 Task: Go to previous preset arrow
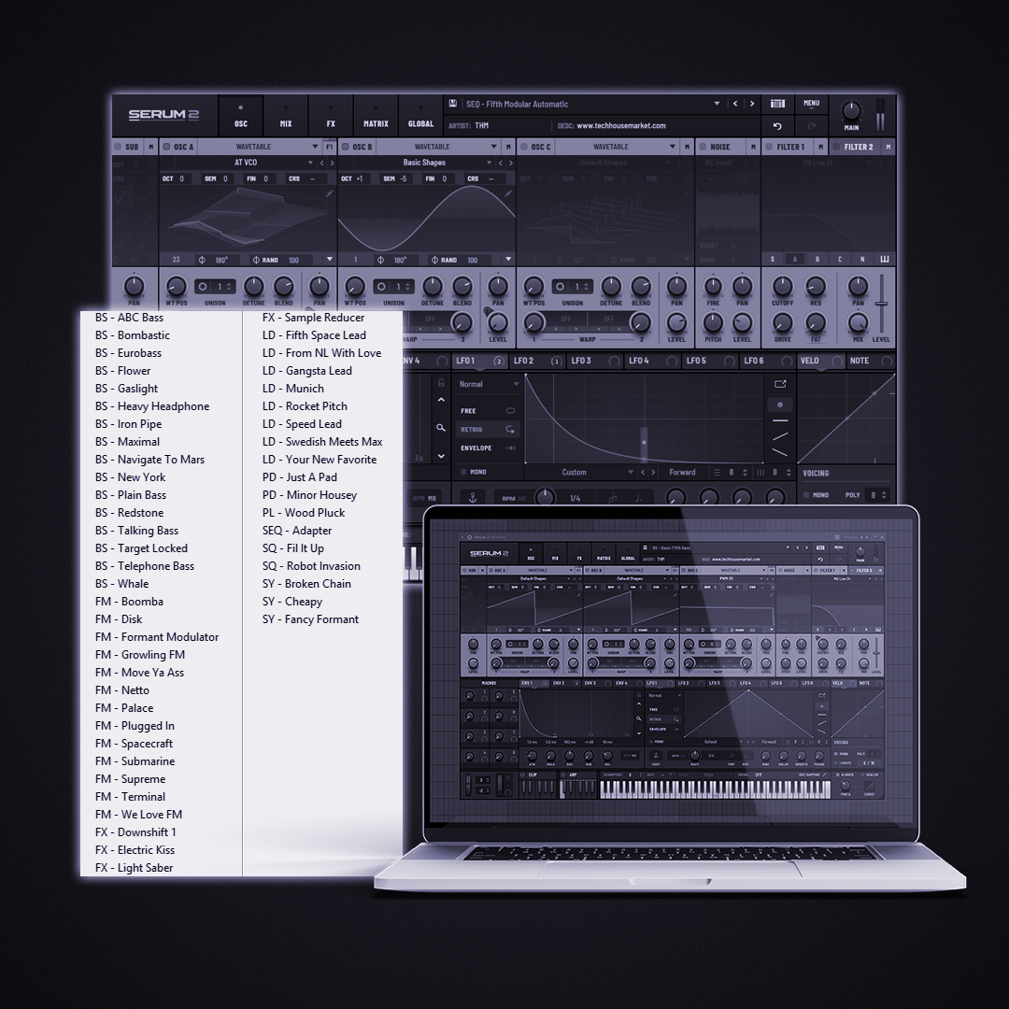coord(735,104)
